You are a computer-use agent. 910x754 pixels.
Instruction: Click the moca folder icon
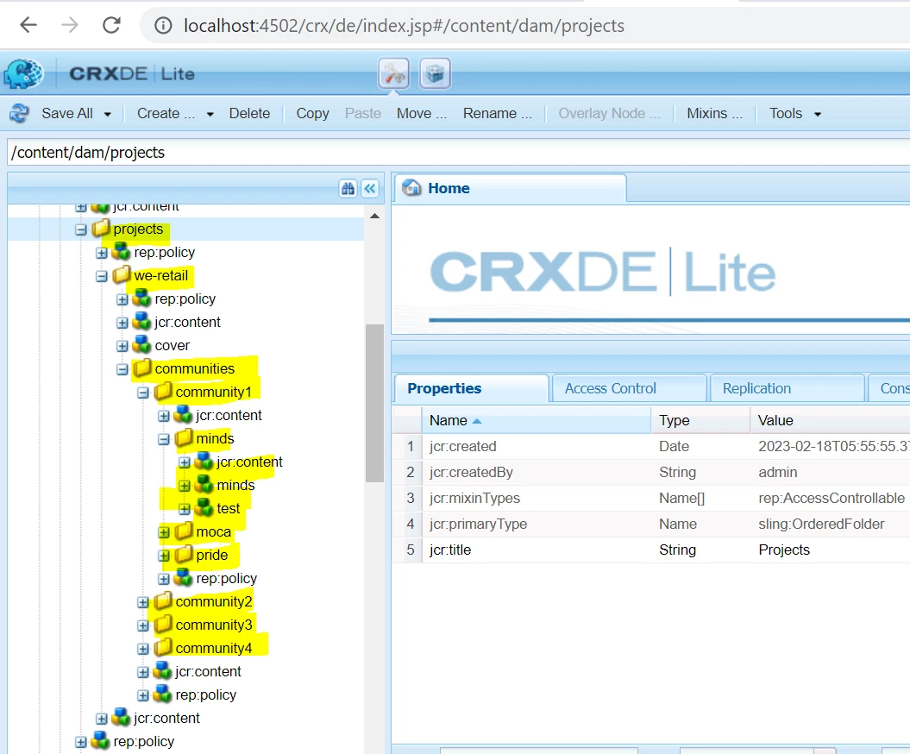pos(184,531)
